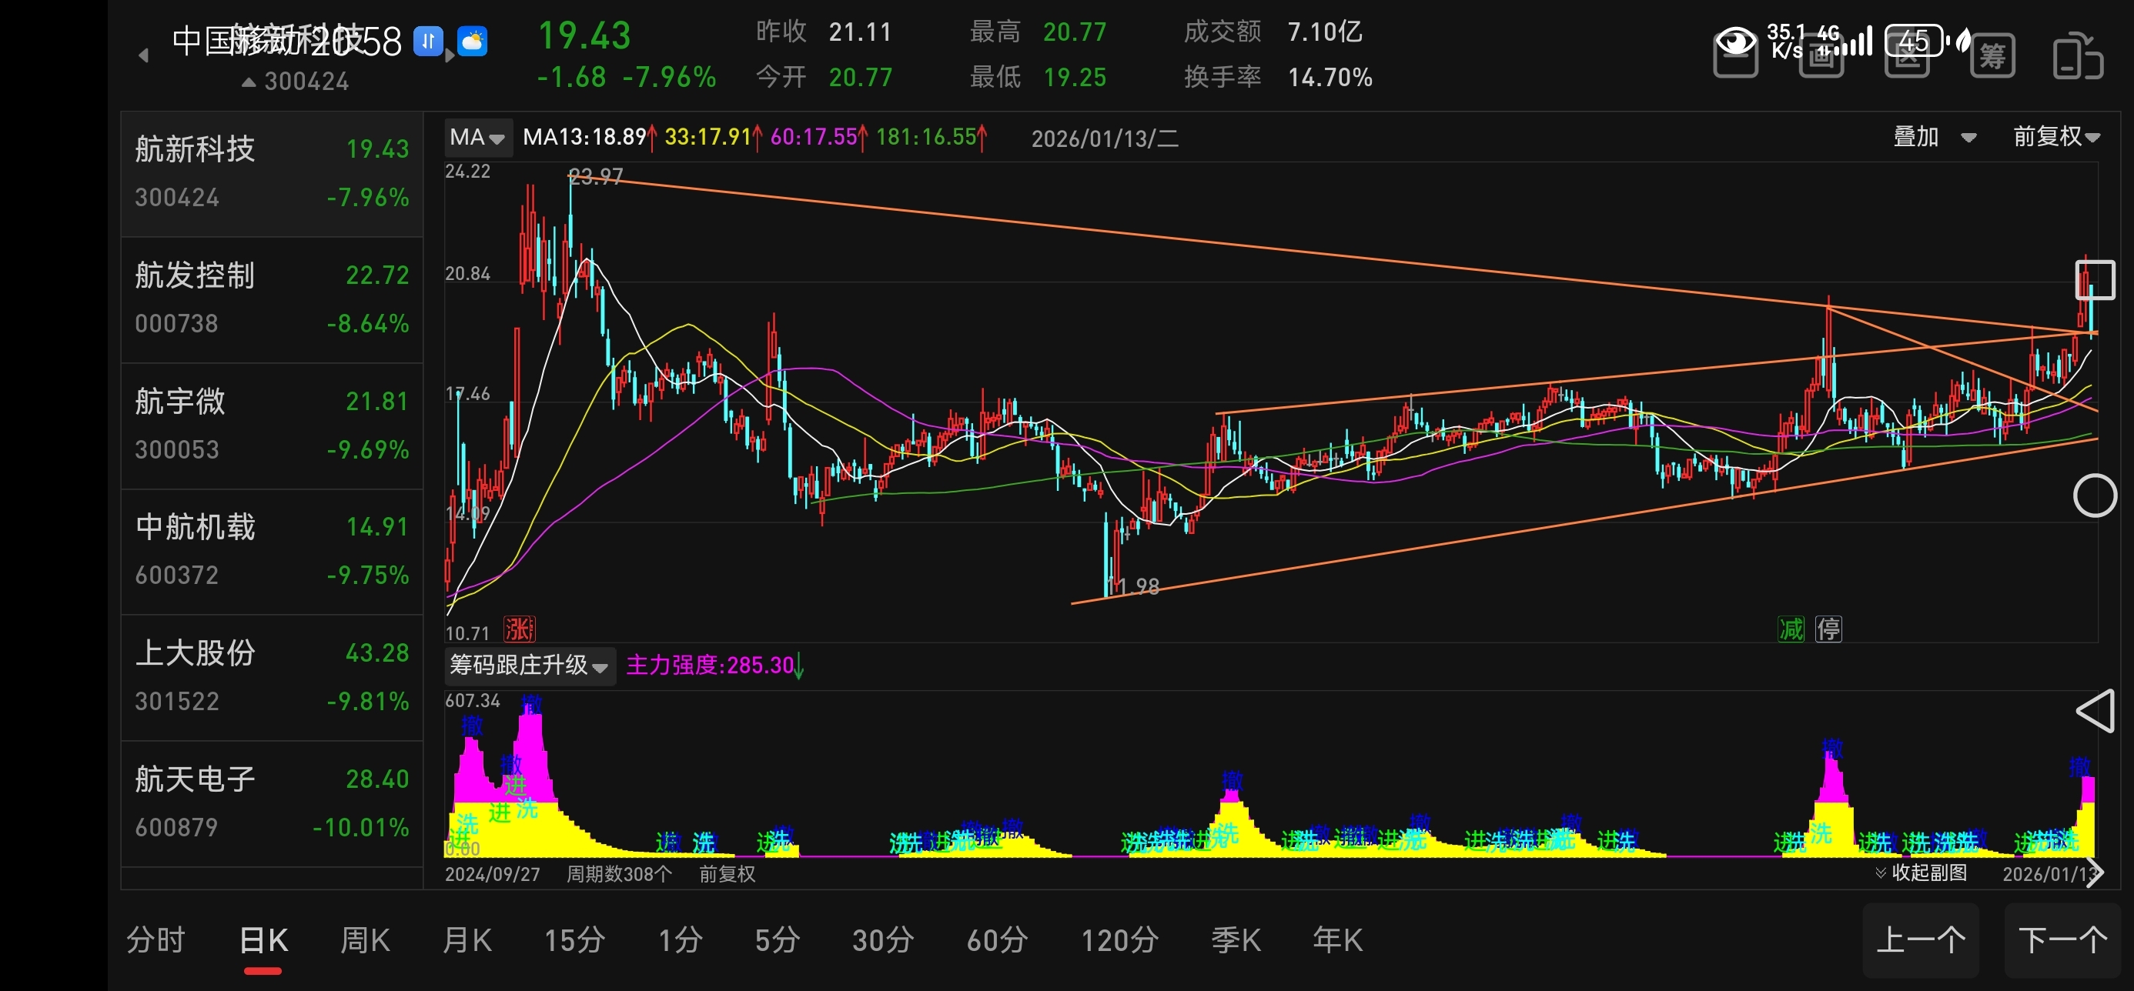Open the MA indicator dropdown

tap(477, 138)
